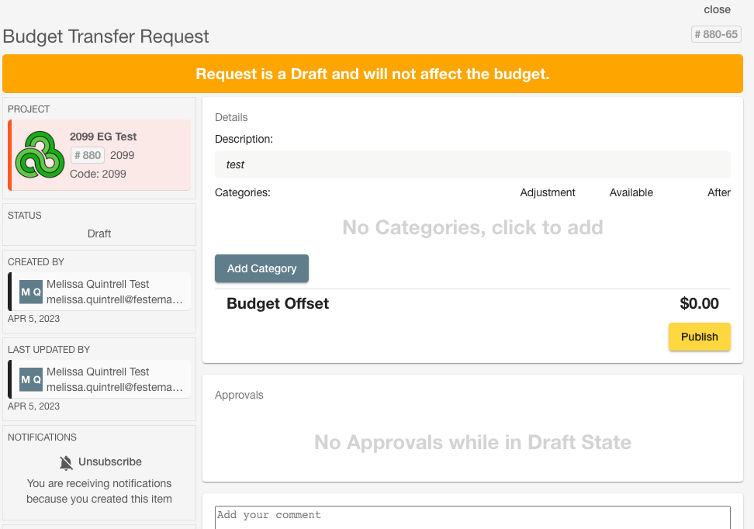This screenshot has height=529, width=754.
Task: Click the # 880-65 request badge
Action: 716,34
